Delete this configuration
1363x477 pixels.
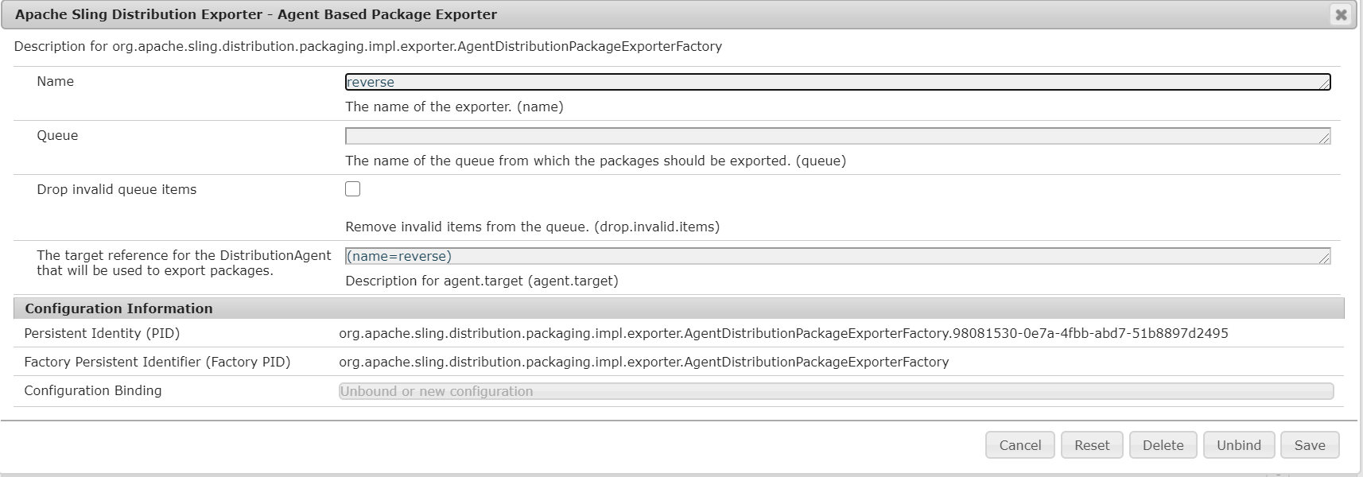pyautogui.click(x=1163, y=445)
